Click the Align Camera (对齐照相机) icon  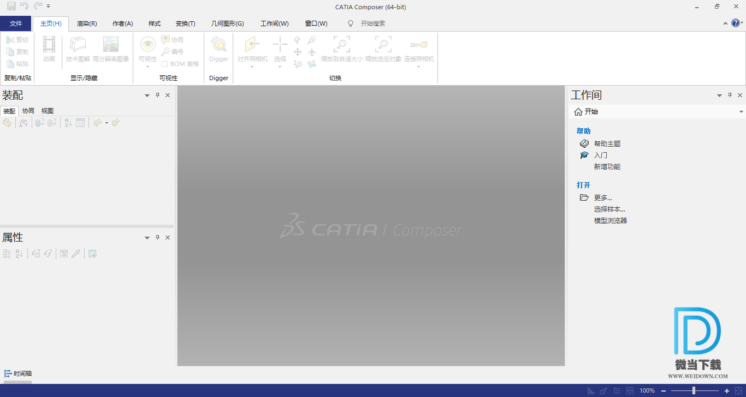[x=252, y=44]
